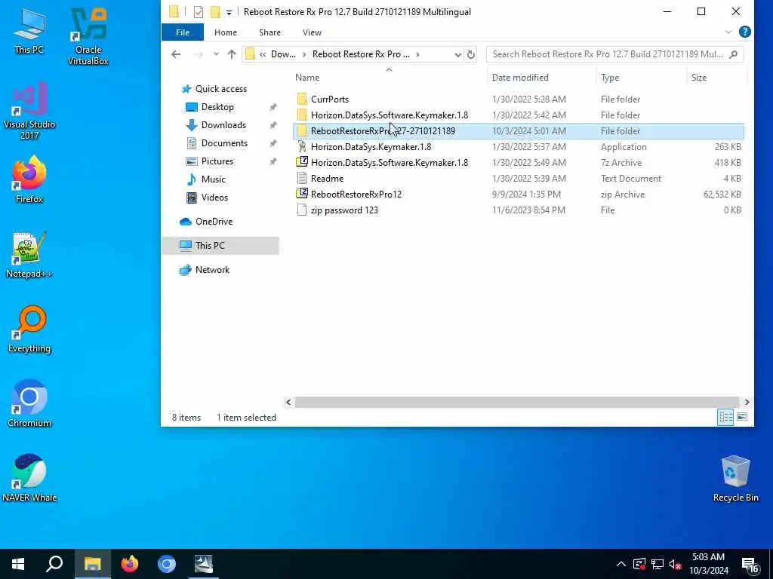The height and width of the screenshot is (579, 773).
Task: Click Properties quick access toolbar checkmark icon
Action: (x=199, y=12)
